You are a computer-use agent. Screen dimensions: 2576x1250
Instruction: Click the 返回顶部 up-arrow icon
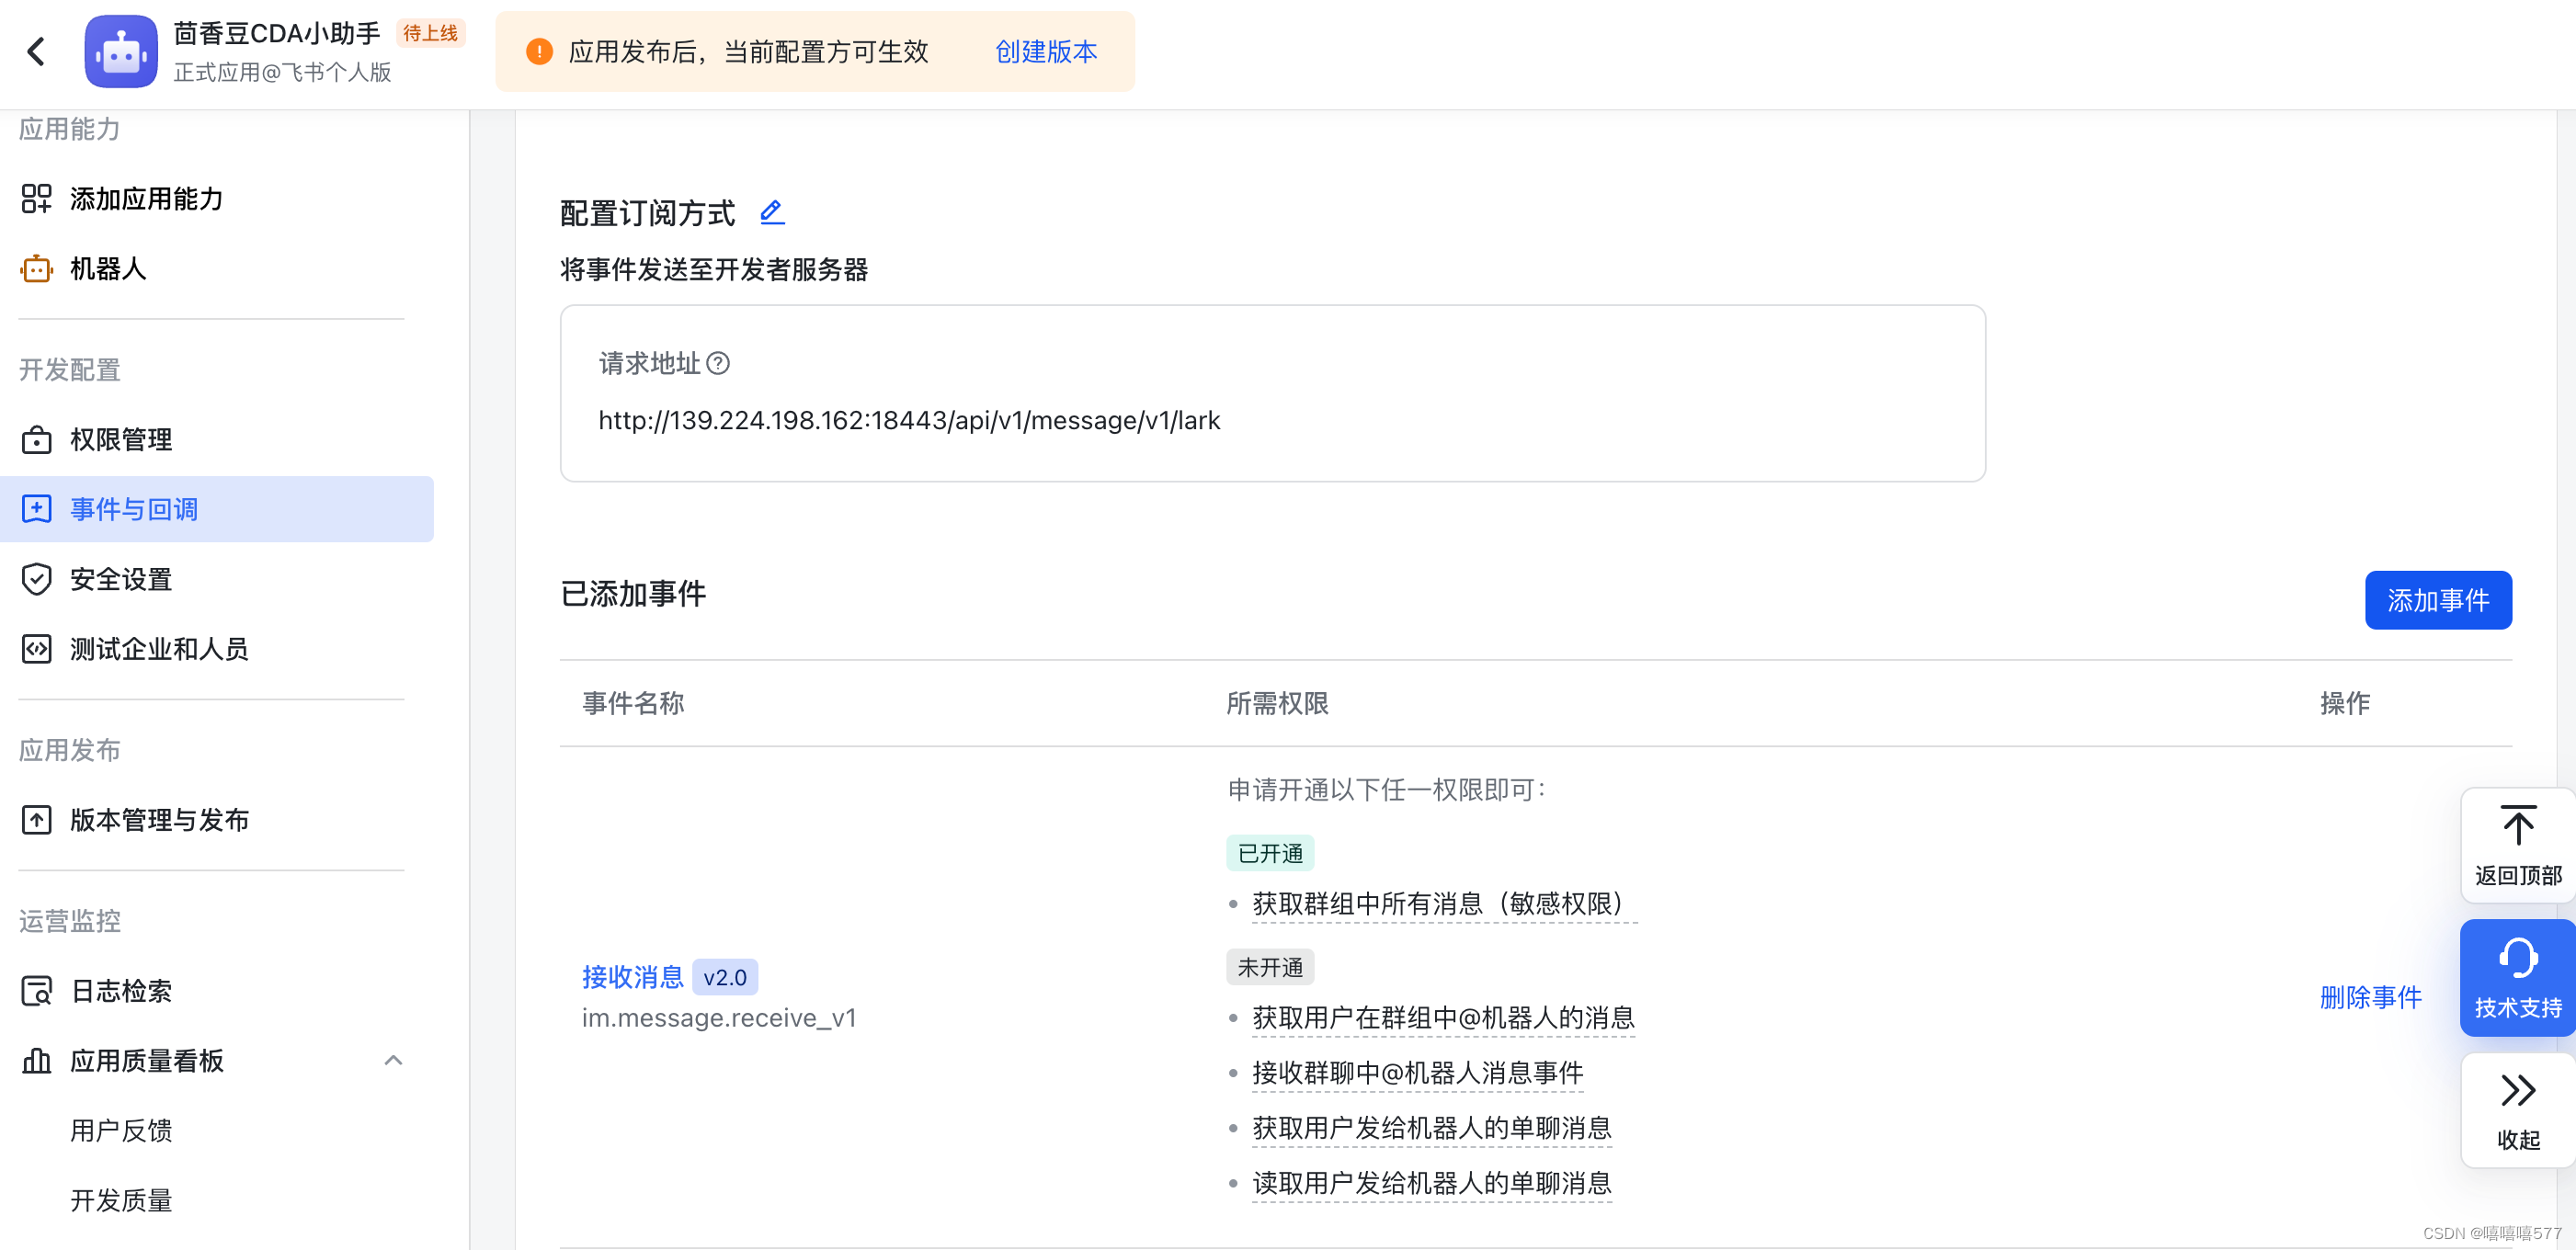tap(2517, 827)
